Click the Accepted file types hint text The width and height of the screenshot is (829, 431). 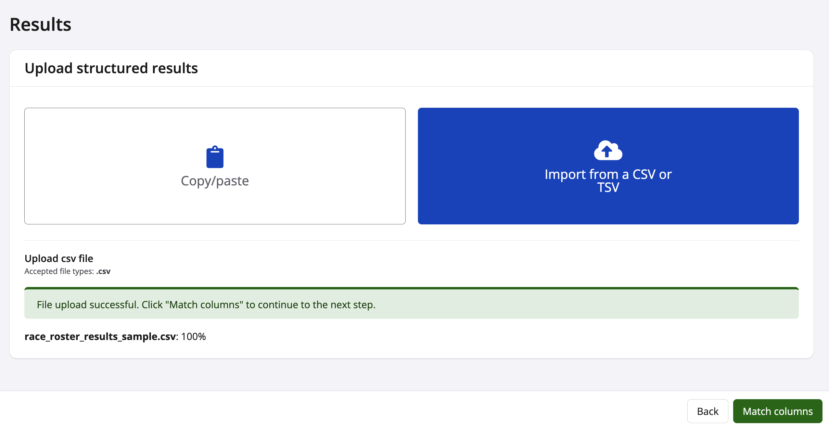59,271
